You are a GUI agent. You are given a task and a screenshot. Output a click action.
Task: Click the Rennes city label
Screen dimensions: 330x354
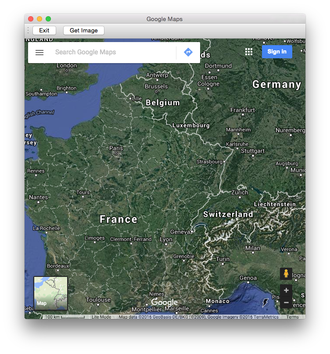pos(36,171)
